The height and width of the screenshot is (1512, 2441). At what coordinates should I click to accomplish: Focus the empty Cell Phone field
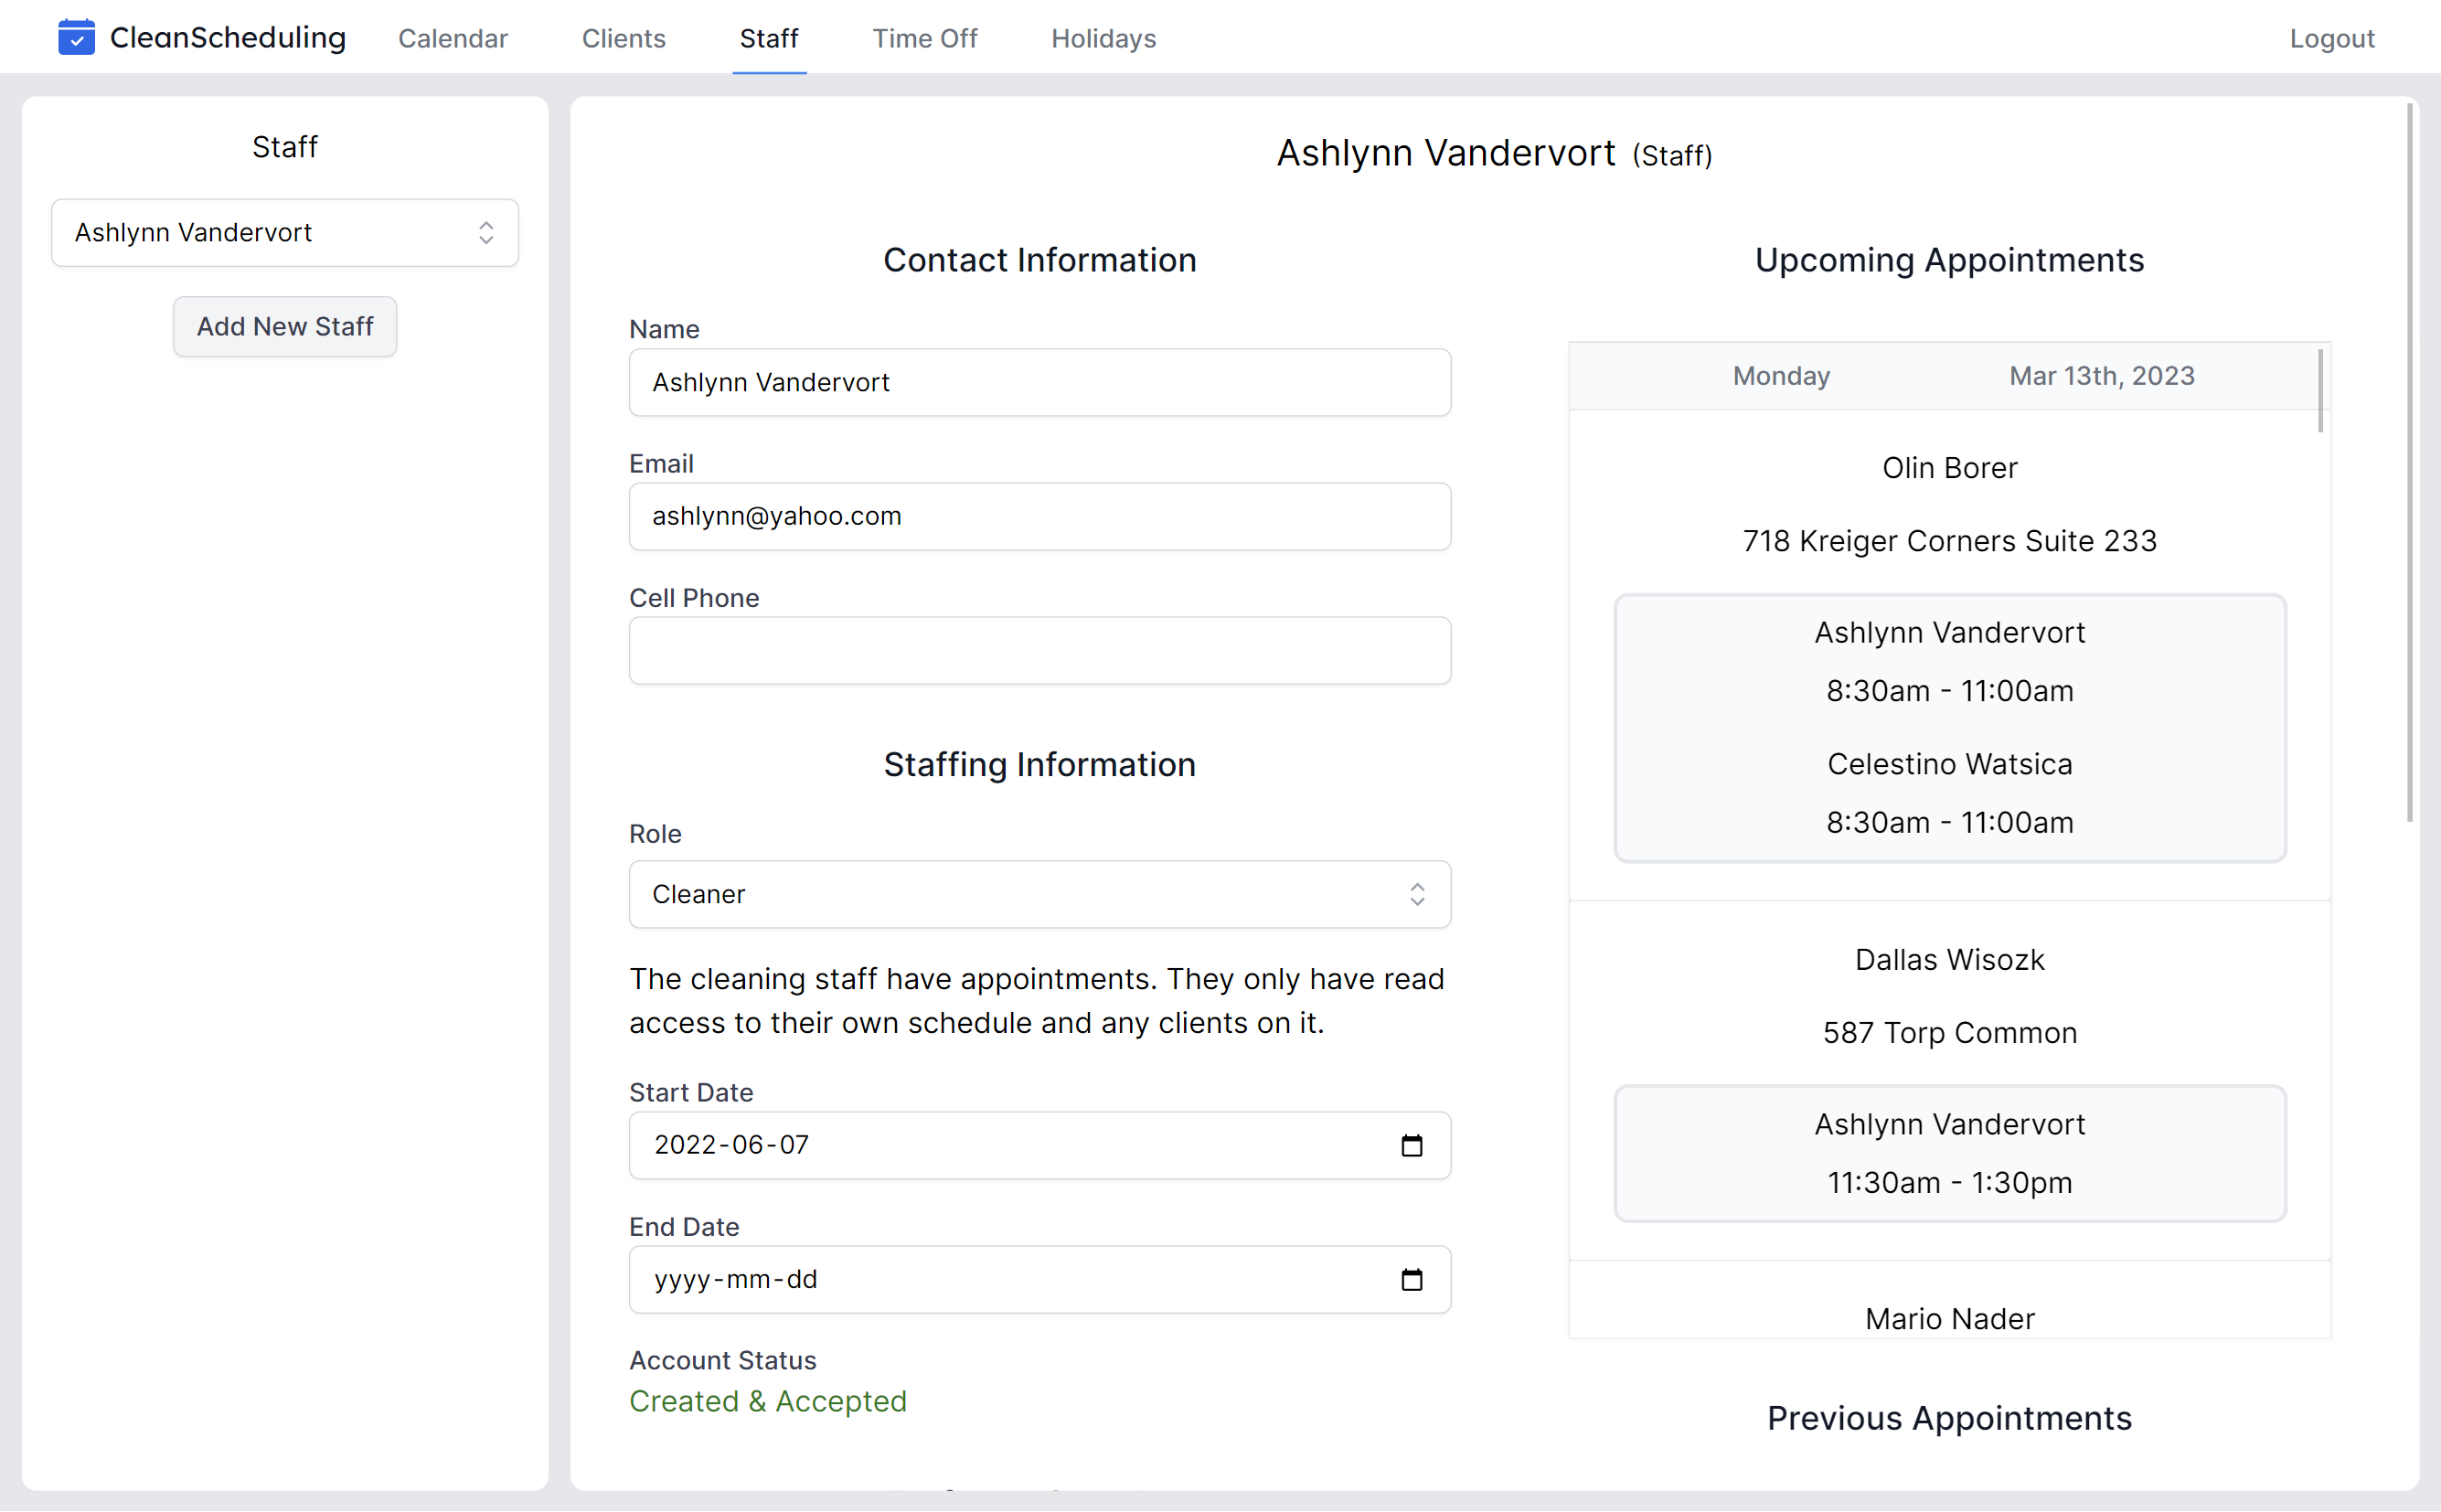[1039, 650]
